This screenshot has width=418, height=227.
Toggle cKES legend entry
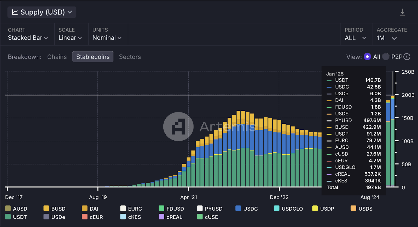[131, 217]
